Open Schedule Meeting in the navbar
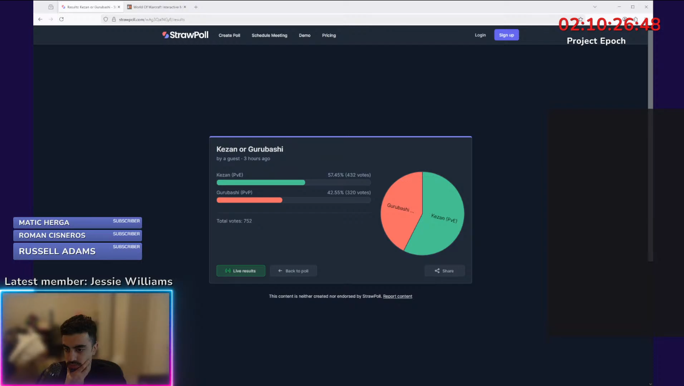Viewport: 684px width, 386px height. point(269,36)
